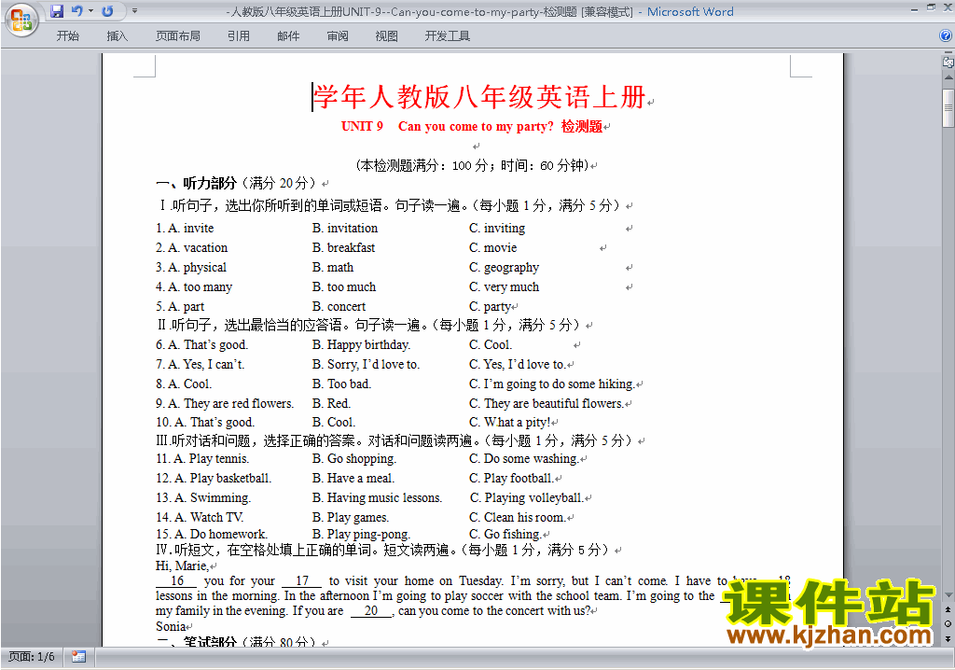Click heading '一、听力部分'

[x=196, y=183]
